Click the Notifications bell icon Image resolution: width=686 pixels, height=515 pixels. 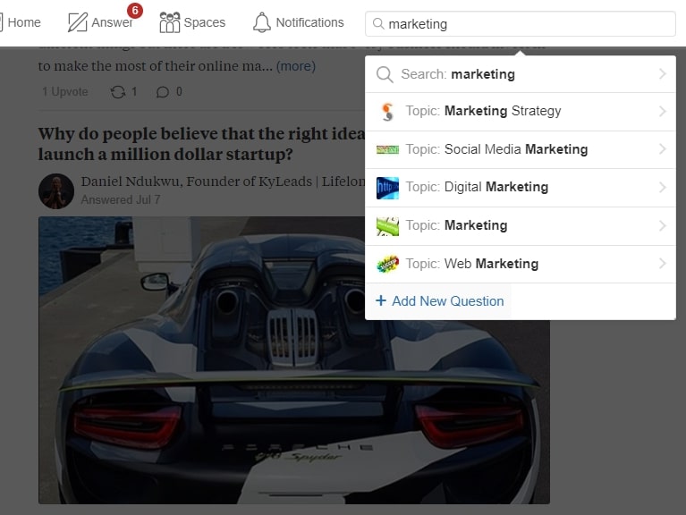261,22
